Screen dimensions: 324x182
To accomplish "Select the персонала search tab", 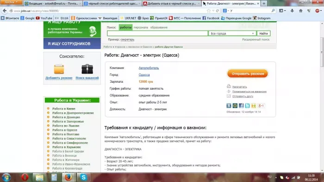I will 141,27.
